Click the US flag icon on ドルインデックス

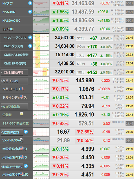point(22,97)
